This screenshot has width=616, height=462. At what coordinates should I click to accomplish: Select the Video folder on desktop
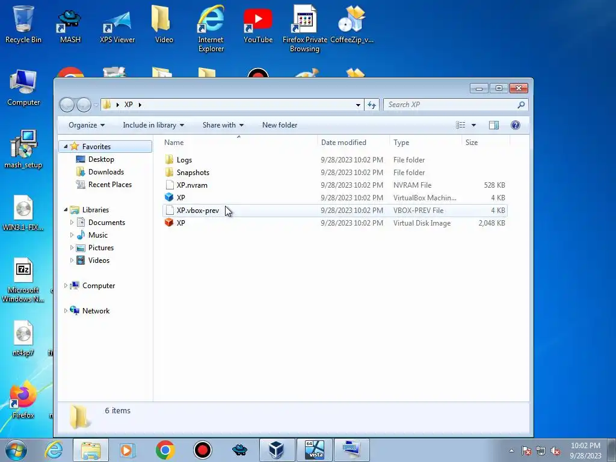click(164, 24)
